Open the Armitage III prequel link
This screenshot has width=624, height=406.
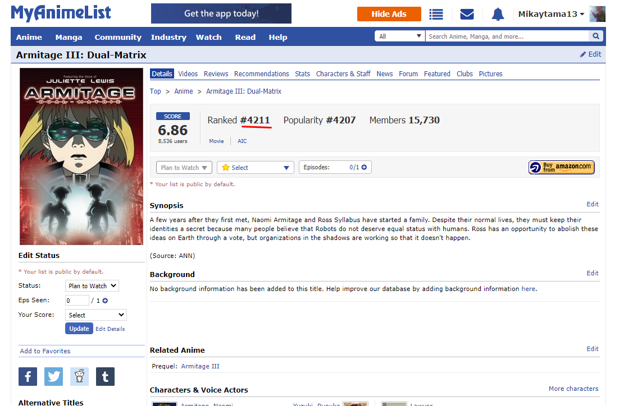200,366
